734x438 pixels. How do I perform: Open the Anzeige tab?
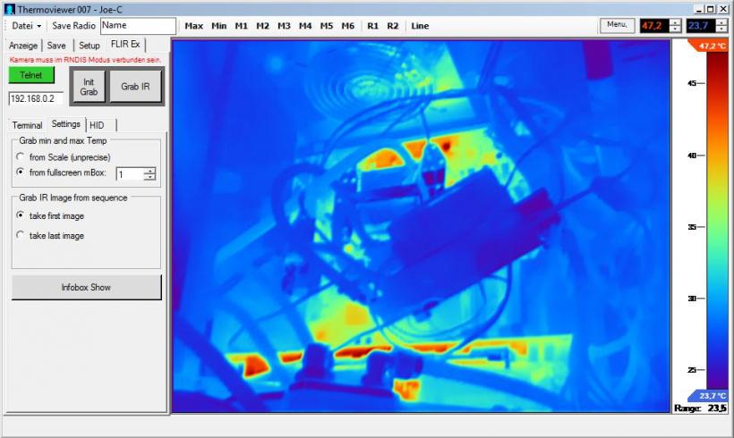[24, 46]
